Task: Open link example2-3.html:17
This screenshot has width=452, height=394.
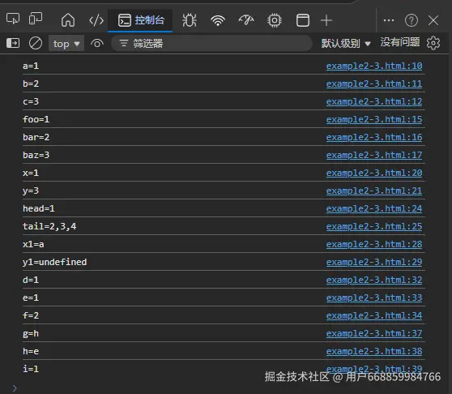Action: (374, 155)
